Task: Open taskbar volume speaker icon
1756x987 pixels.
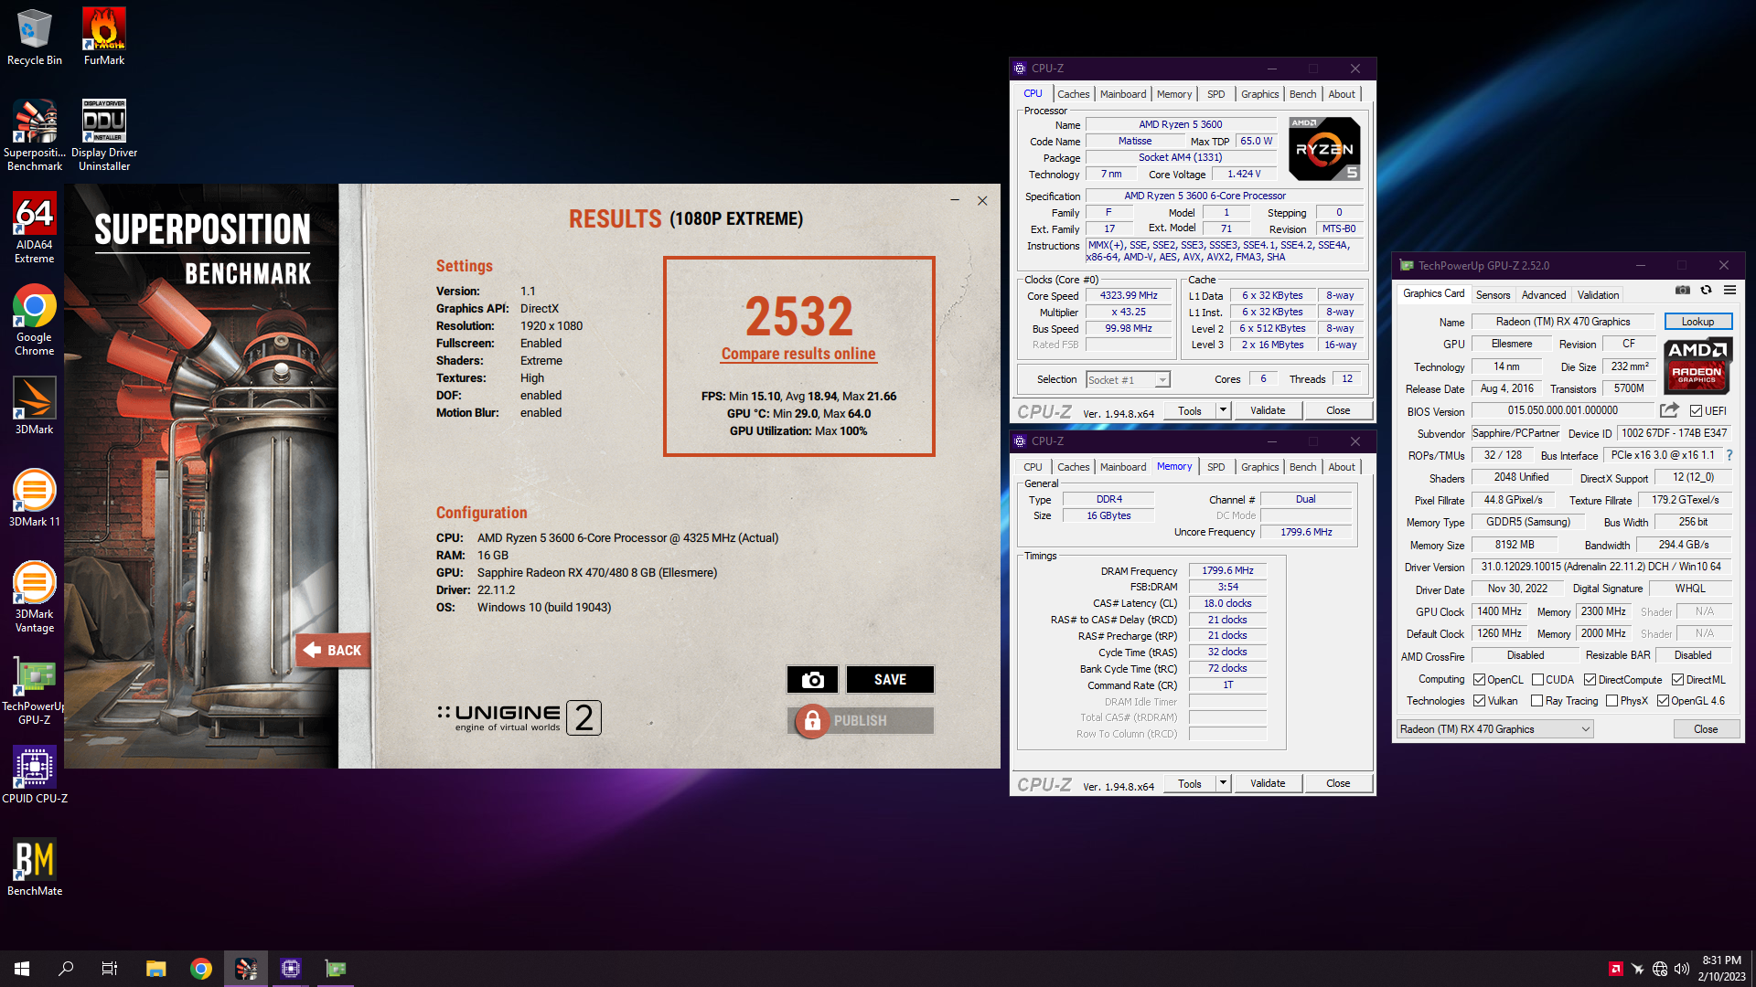Action: [x=1681, y=969]
